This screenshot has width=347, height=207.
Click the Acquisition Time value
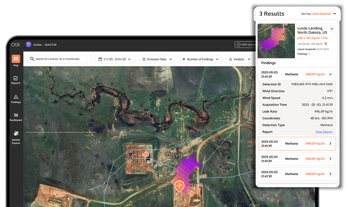click(x=317, y=105)
